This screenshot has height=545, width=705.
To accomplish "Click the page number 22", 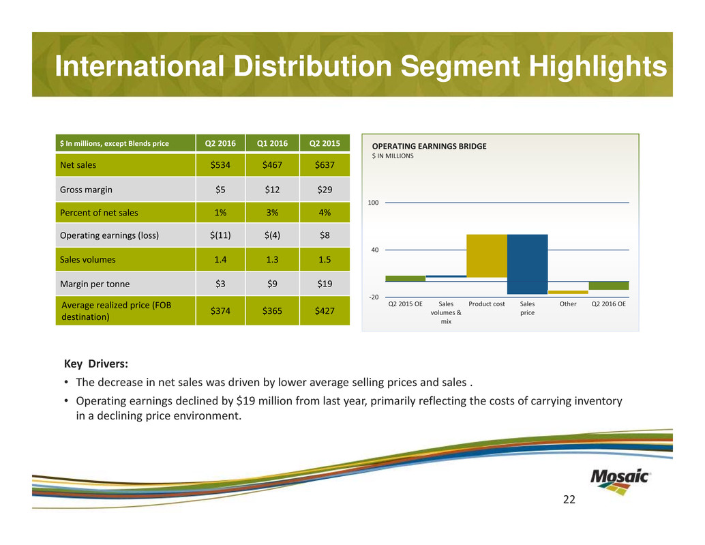I will (569, 500).
